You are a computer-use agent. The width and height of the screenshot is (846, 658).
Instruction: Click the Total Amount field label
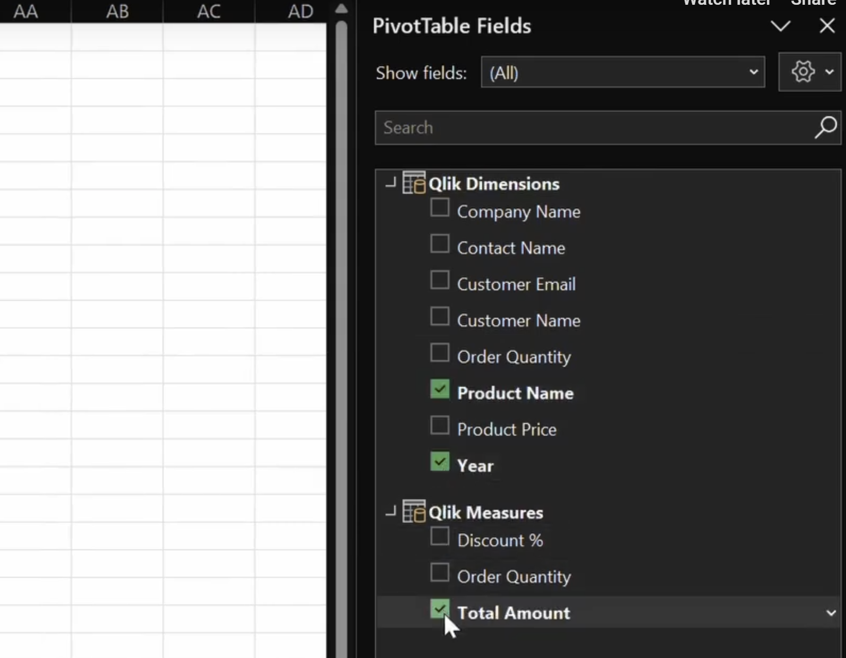tap(514, 613)
